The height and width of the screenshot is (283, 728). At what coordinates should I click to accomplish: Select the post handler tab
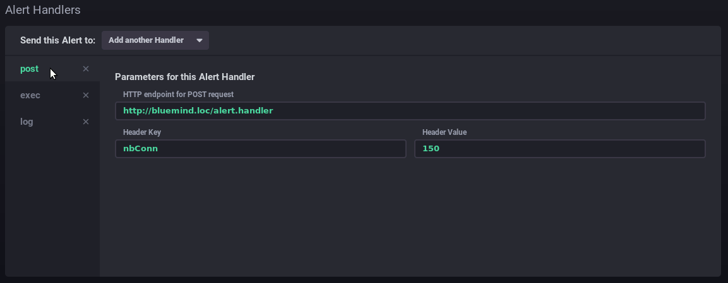pos(30,69)
